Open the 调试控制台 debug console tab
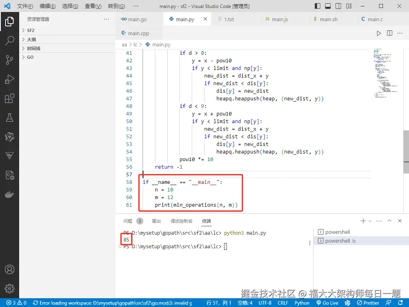This screenshot has height=307, width=409. [x=182, y=221]
